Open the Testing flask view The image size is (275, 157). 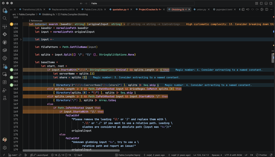(x=5, y=98)
